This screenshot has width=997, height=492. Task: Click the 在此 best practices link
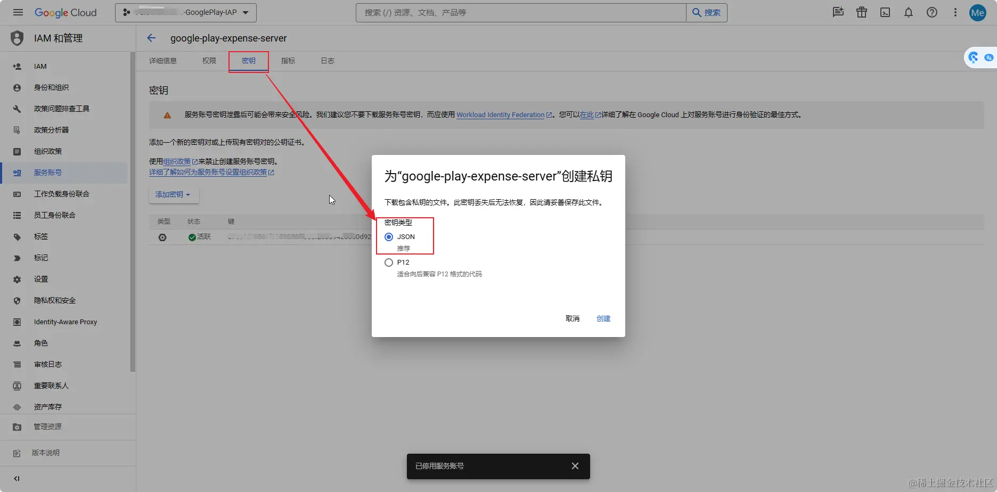pyautogui.click(x=590, y=115)
